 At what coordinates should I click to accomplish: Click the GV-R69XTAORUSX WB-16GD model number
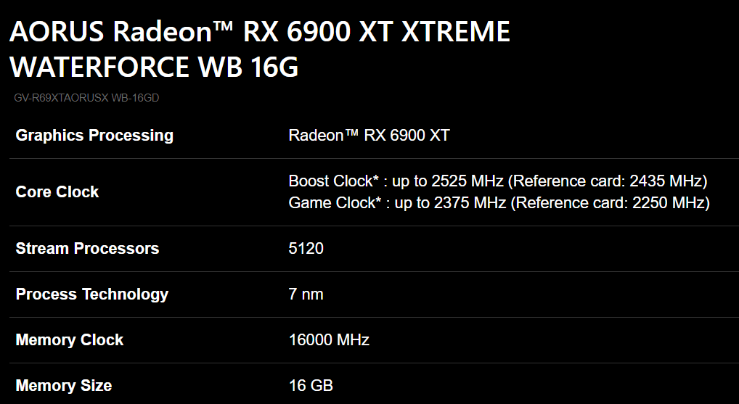[86, 98]
